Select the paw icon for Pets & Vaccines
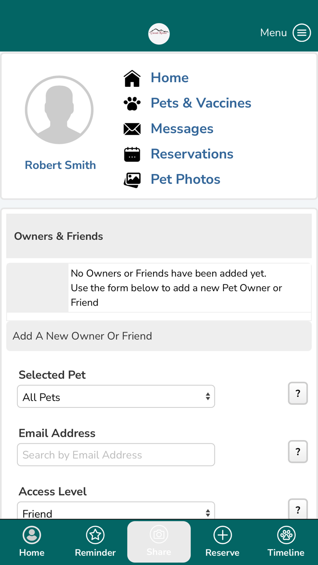Screen dimensions: 318x565 (x=132, y=103)
